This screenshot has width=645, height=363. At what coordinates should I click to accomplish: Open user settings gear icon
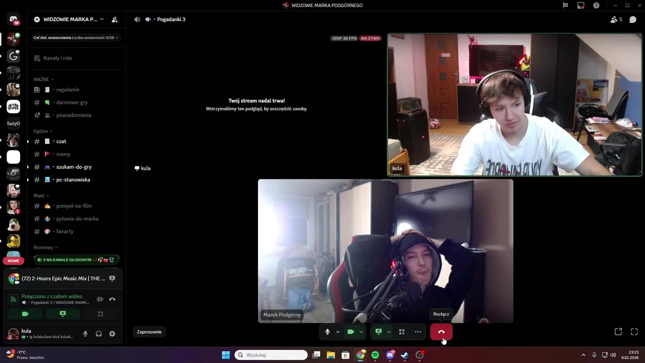(112, 334)
